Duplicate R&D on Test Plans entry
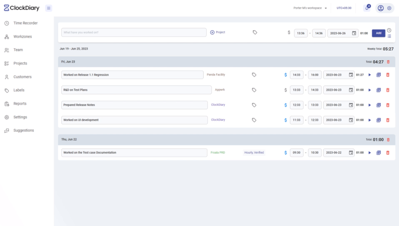 [x=379, y=90]
